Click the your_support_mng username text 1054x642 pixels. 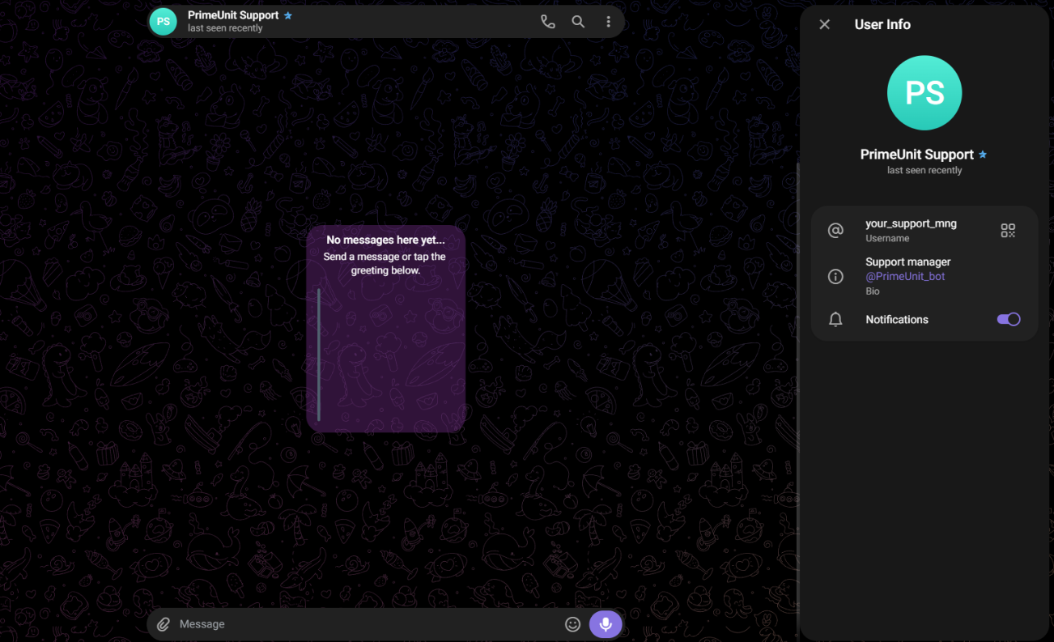click(912, 223)
